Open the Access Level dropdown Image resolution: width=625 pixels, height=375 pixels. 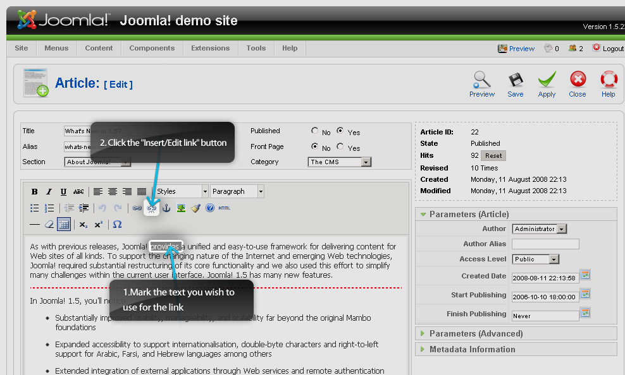[x=535, y=259]
